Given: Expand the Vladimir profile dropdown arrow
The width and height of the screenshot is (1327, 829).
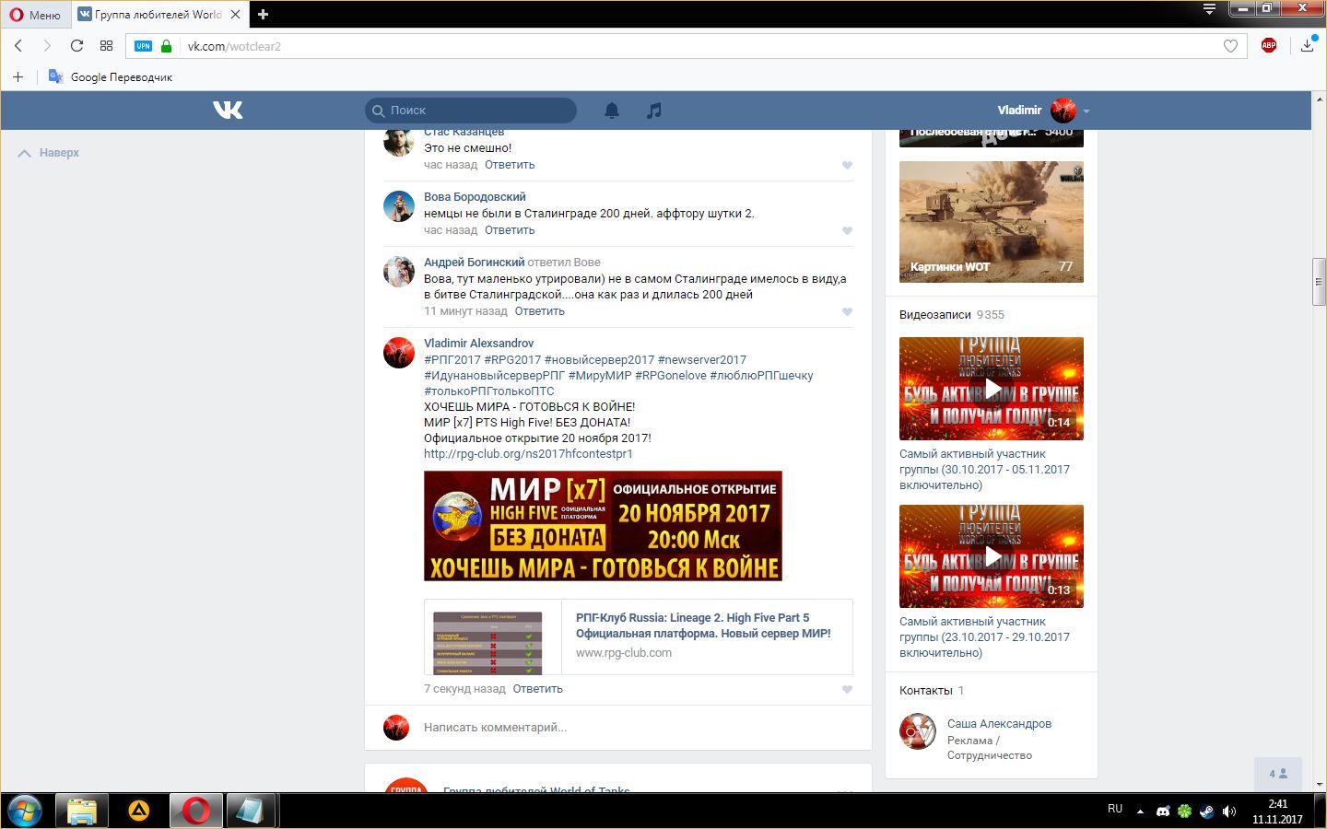Looking at the screenshot, I should coord(1086,111).
